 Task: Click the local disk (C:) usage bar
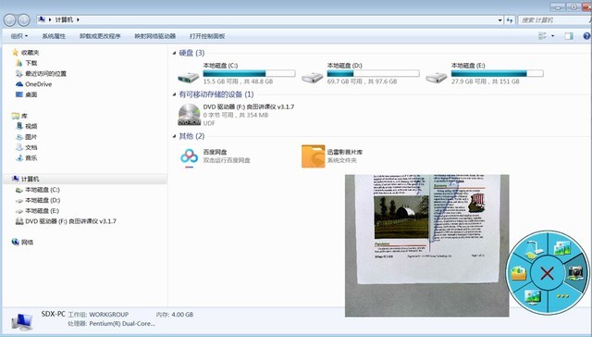click(249, 73)
